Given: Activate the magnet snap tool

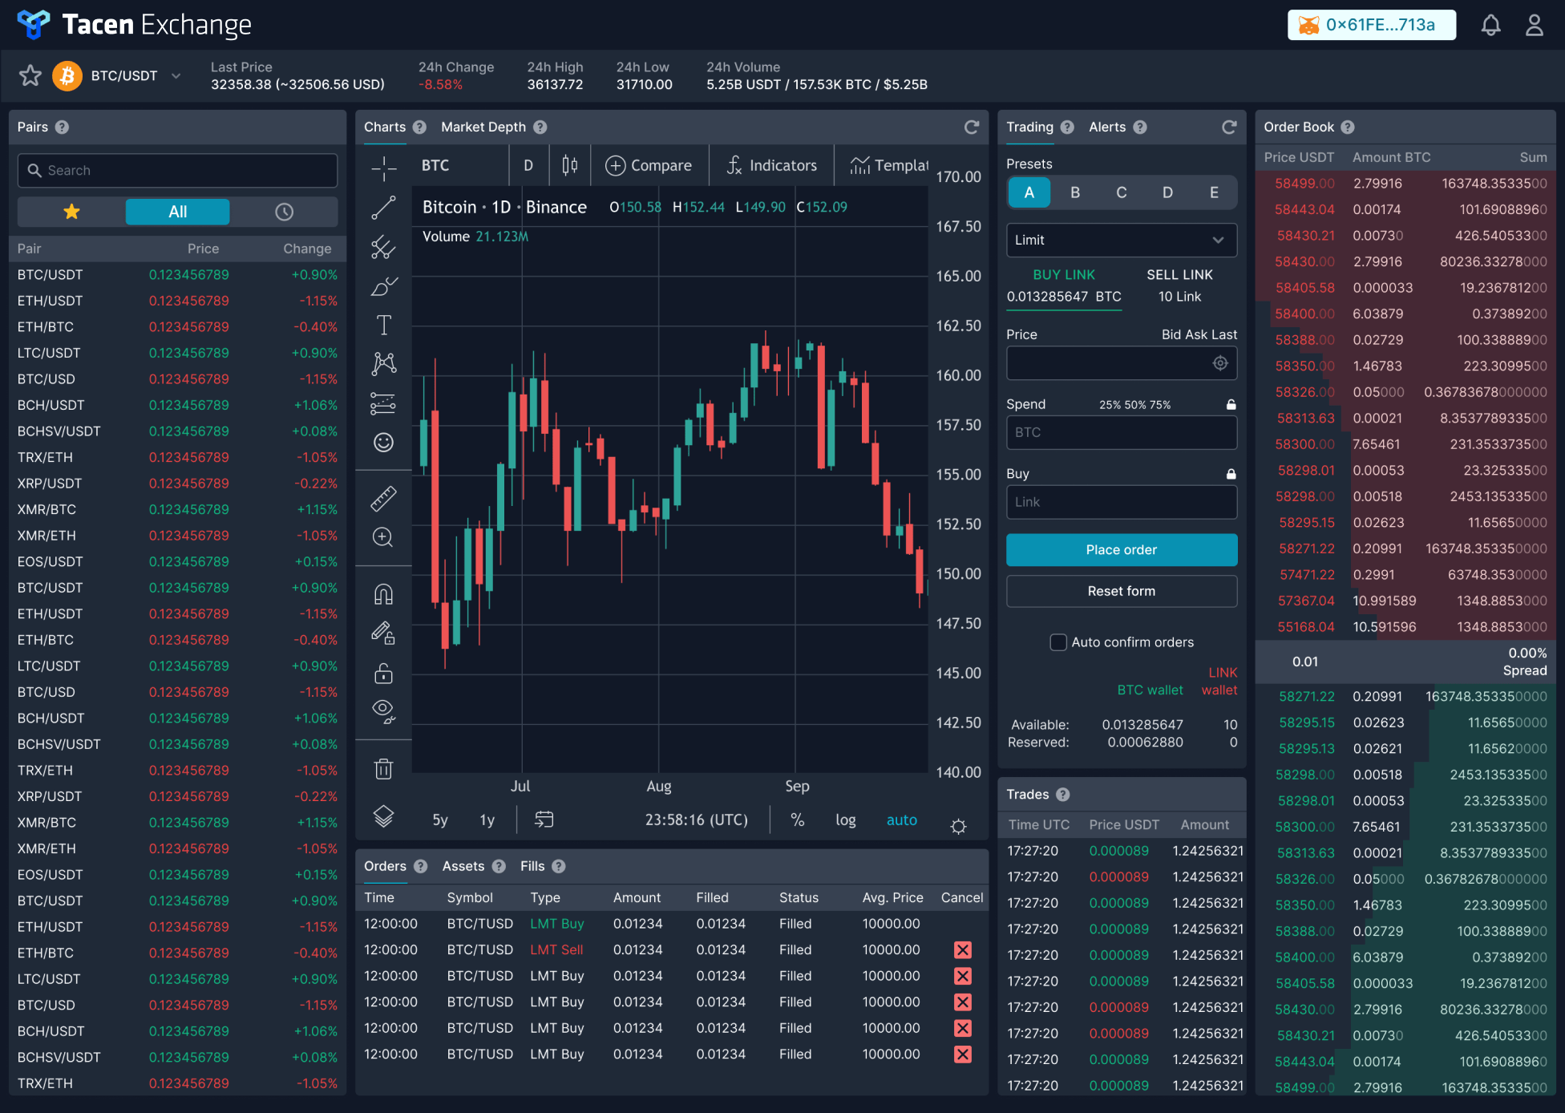Looking at the screenshot, I should (383, 594).
